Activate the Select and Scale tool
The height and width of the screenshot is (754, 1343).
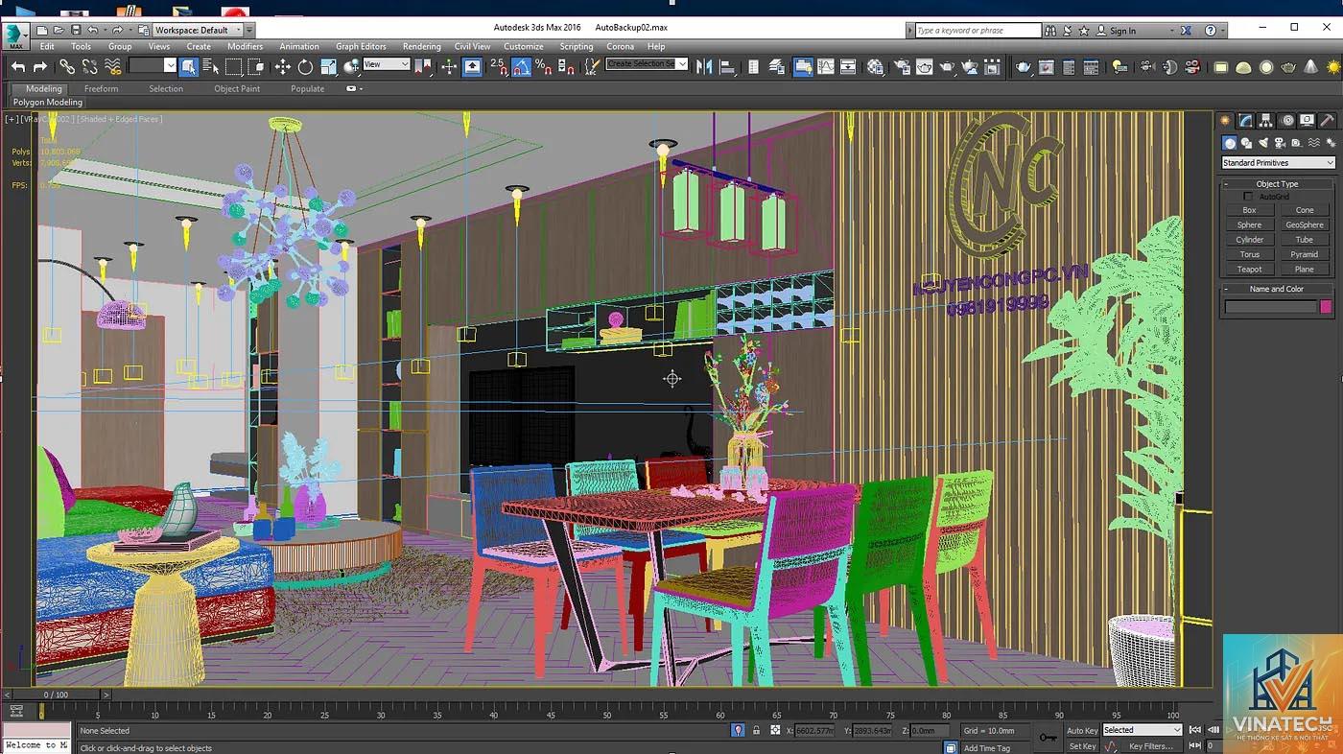tap(328, 66)
